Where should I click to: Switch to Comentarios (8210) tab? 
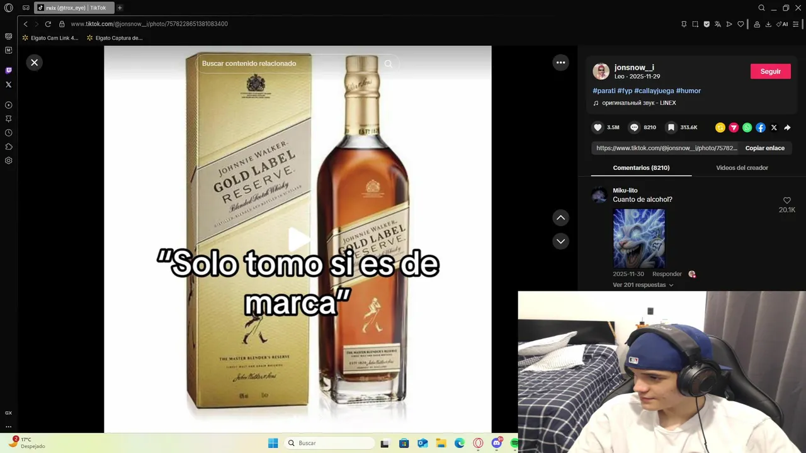[641, 167]
